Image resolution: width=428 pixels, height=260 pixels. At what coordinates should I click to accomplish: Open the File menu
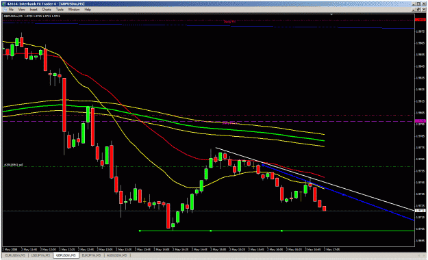pyautogui.click(x=11, y=10)
